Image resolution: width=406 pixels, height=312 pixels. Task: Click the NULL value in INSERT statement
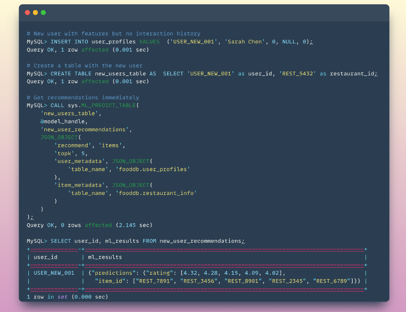click(x=289, y=42)
